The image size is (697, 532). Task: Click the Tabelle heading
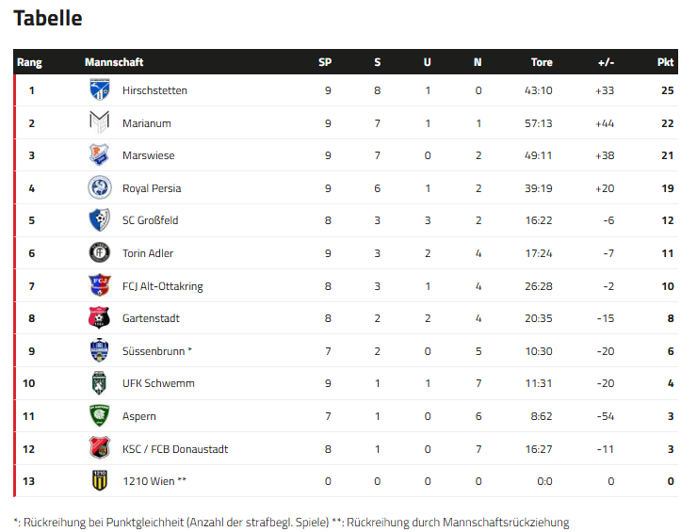click(47, 18)
